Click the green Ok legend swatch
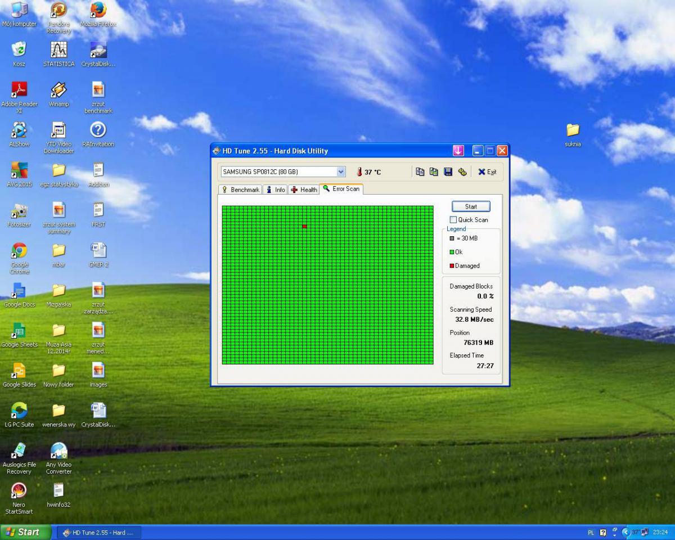This screenshot has height=540, width=675. point(452,252)
